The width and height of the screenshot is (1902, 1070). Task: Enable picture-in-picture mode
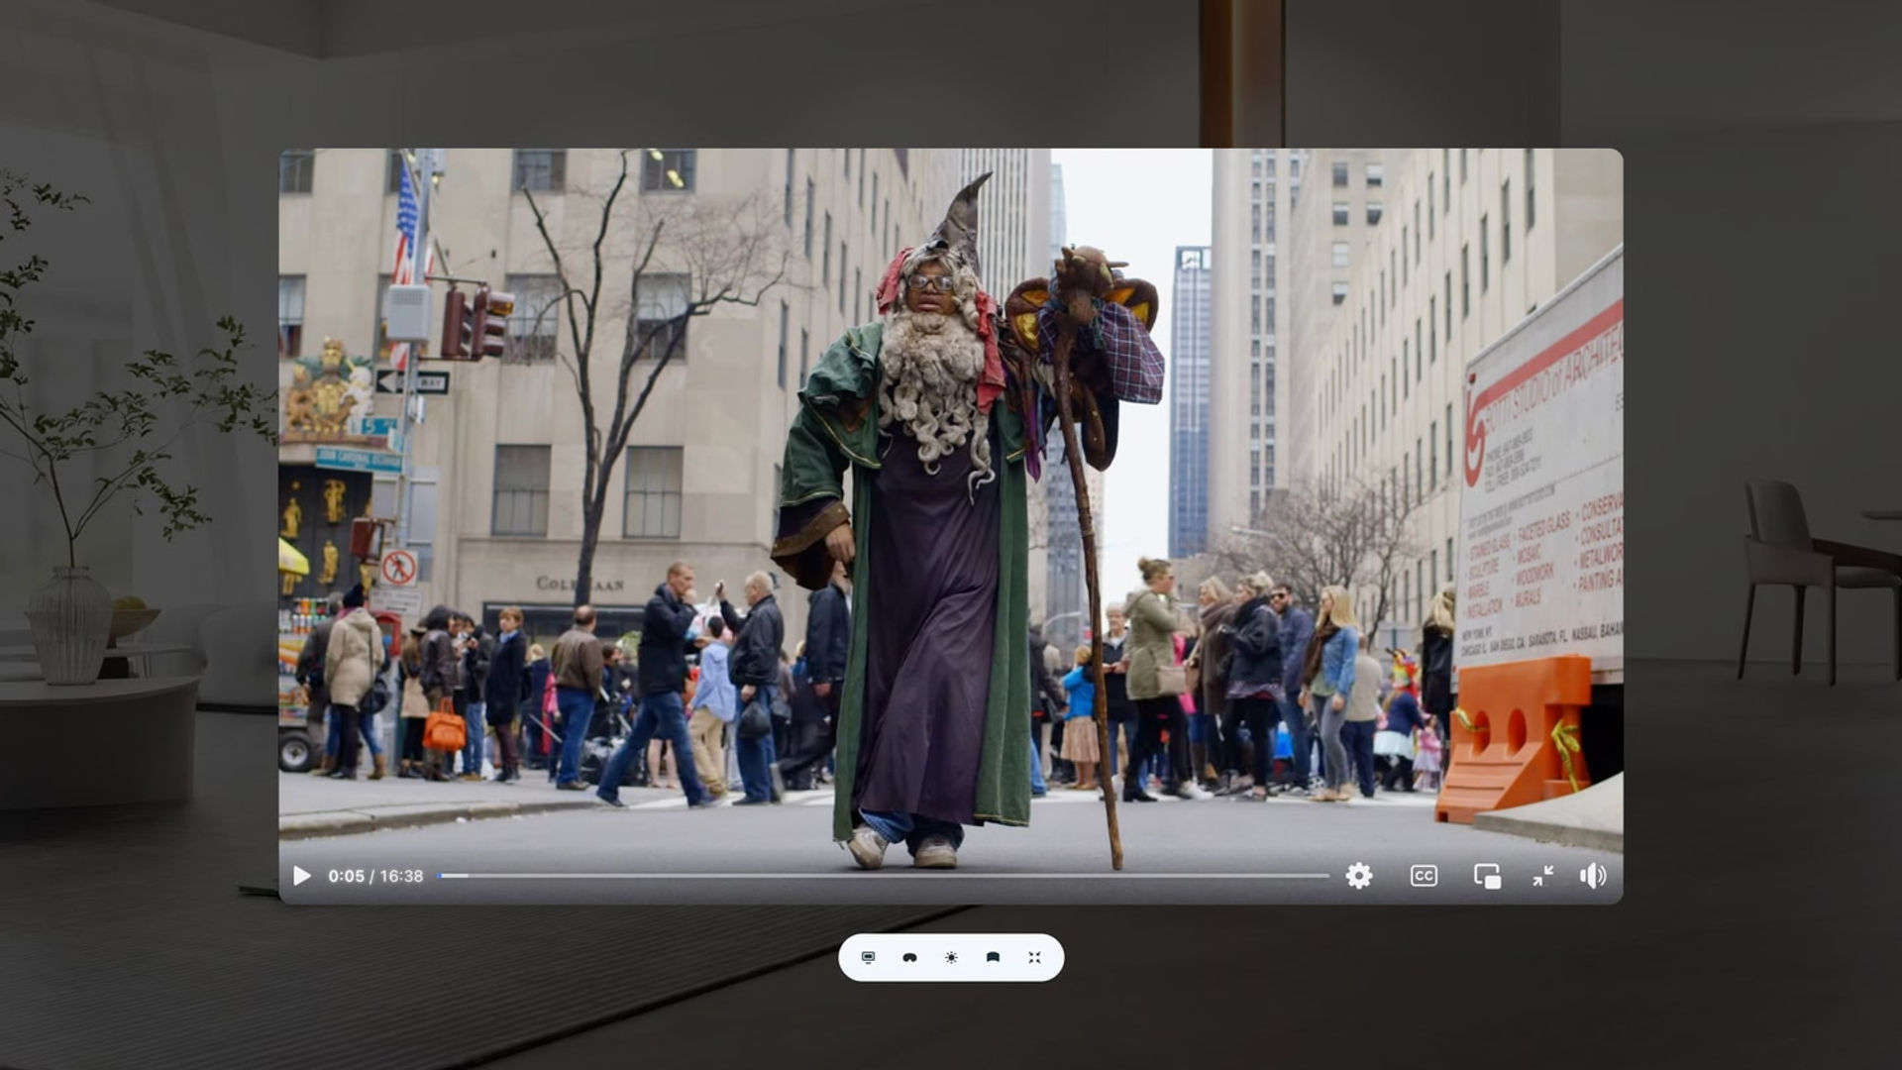1487,876
